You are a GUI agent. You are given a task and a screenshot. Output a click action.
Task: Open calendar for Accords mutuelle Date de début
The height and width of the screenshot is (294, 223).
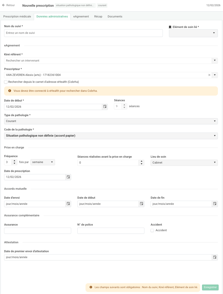[141, 204]
